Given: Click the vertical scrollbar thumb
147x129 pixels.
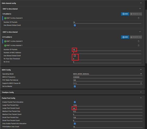Looking at the screenshot, I should tap(146, 36).
